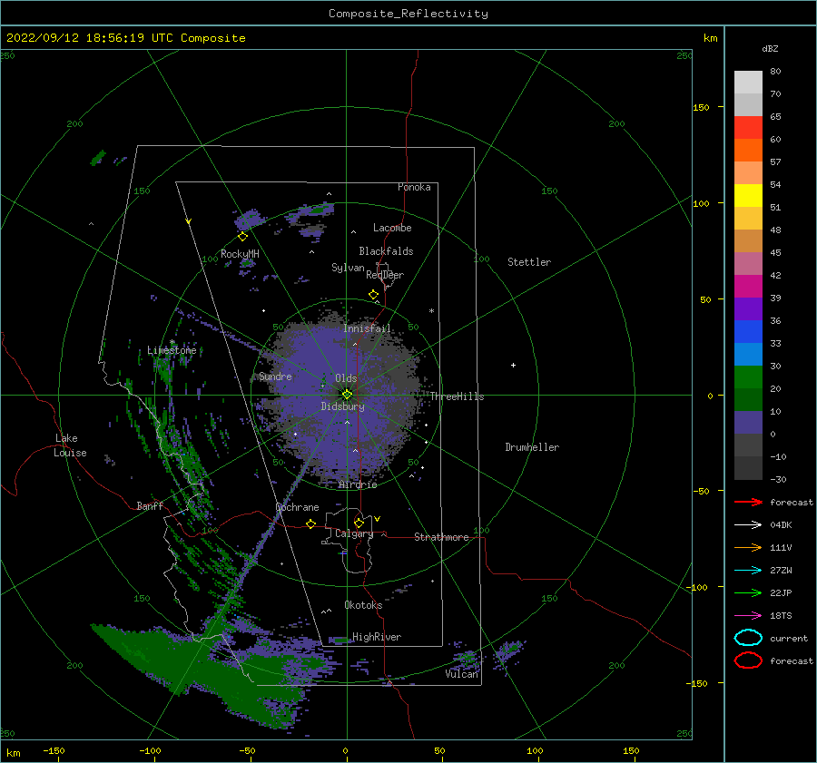Click the Vulcan city label

[x=462, y=674]
